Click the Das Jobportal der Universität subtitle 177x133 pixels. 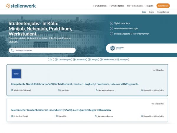(x=40, y=40)
